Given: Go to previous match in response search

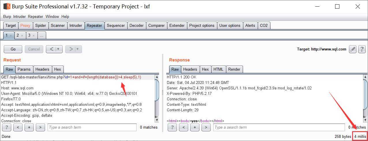Looking at the screenshot, I should [x=184, y=127].
